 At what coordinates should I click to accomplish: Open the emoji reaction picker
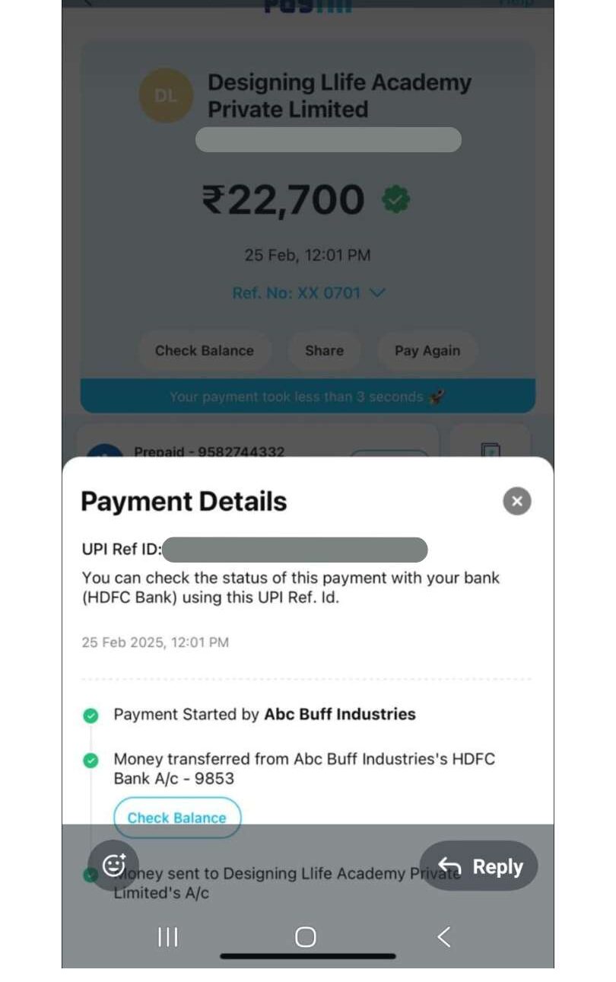click(x=113, y=866)
